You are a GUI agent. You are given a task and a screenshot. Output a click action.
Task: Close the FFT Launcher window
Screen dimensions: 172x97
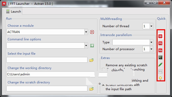click(164, 3)
